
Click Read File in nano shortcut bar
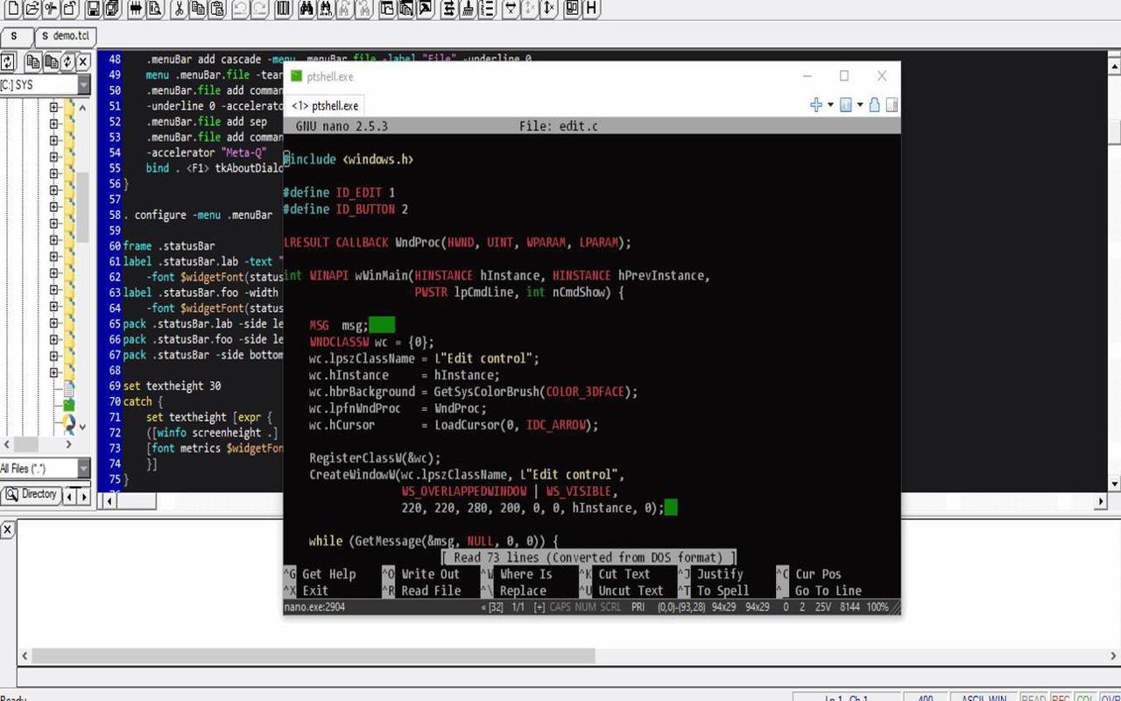pos(430,591)
